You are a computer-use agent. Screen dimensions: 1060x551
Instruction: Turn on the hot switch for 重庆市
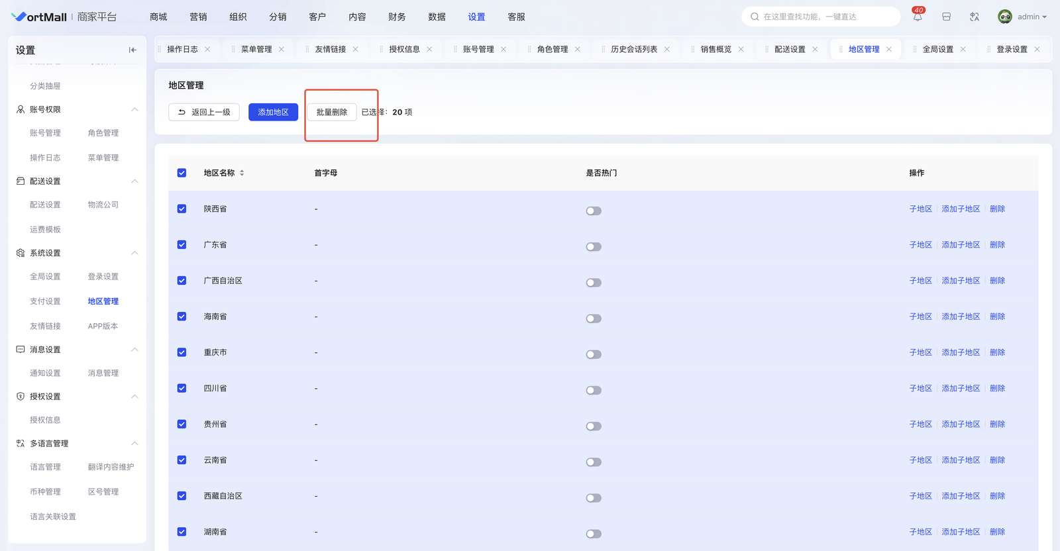(594, 354)
